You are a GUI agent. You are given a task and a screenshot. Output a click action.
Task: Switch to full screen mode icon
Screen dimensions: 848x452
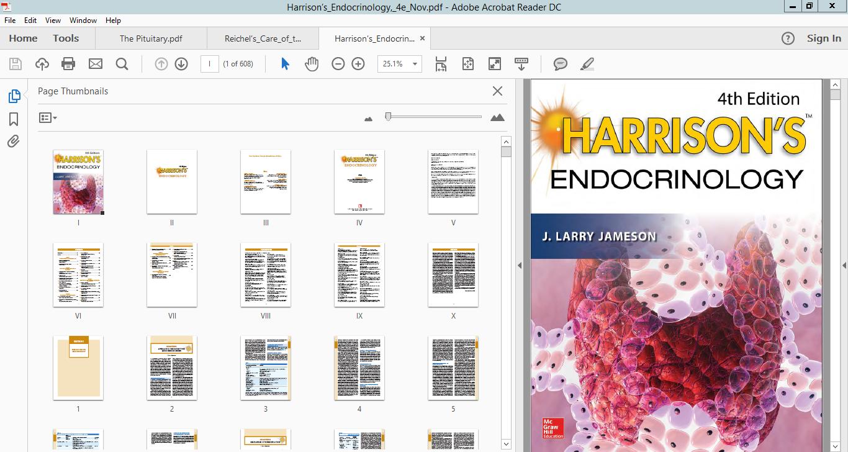pyautogui.click(x=494, y=63)
